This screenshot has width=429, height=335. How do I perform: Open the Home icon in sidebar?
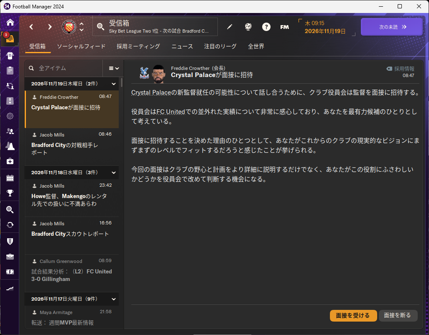click(x=10, y=22)
